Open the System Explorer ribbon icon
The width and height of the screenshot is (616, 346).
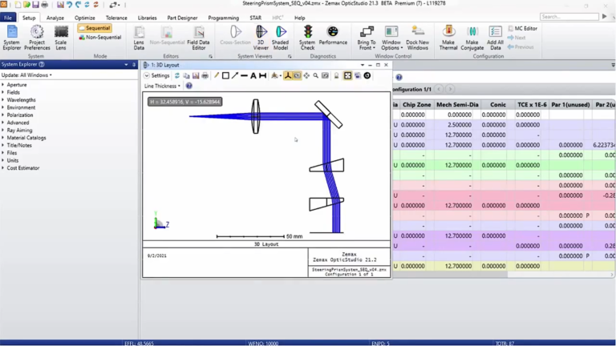tap(12, 38)
